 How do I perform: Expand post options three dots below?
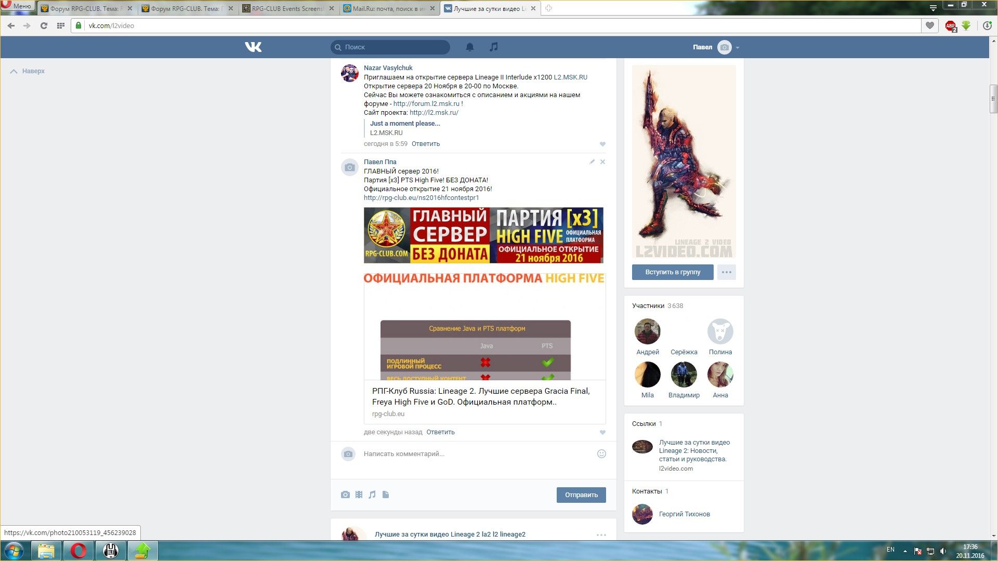pos(601,535)
